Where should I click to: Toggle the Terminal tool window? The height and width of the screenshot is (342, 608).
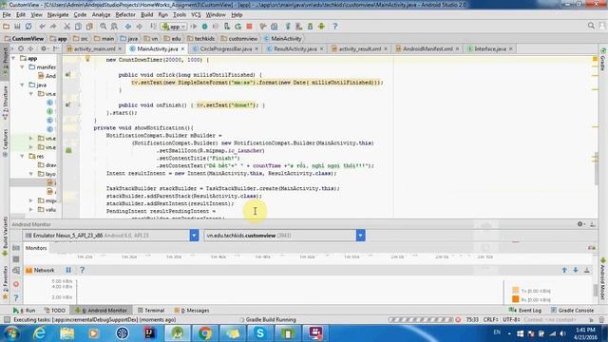pyautogui.click(x=151, y=311)
